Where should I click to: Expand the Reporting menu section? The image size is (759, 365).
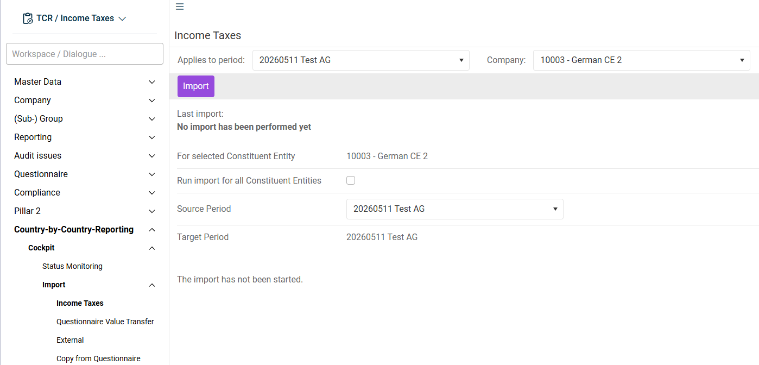(85, 137)
